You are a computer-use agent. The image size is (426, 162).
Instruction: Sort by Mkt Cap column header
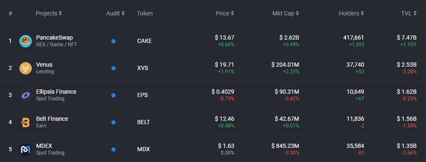(286, 13)
